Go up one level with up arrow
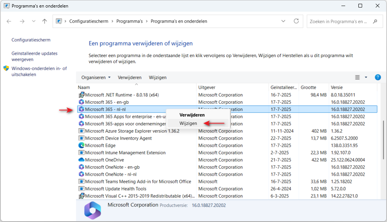The width and height of the screenshot is (387, 222). tap(44, 21)
